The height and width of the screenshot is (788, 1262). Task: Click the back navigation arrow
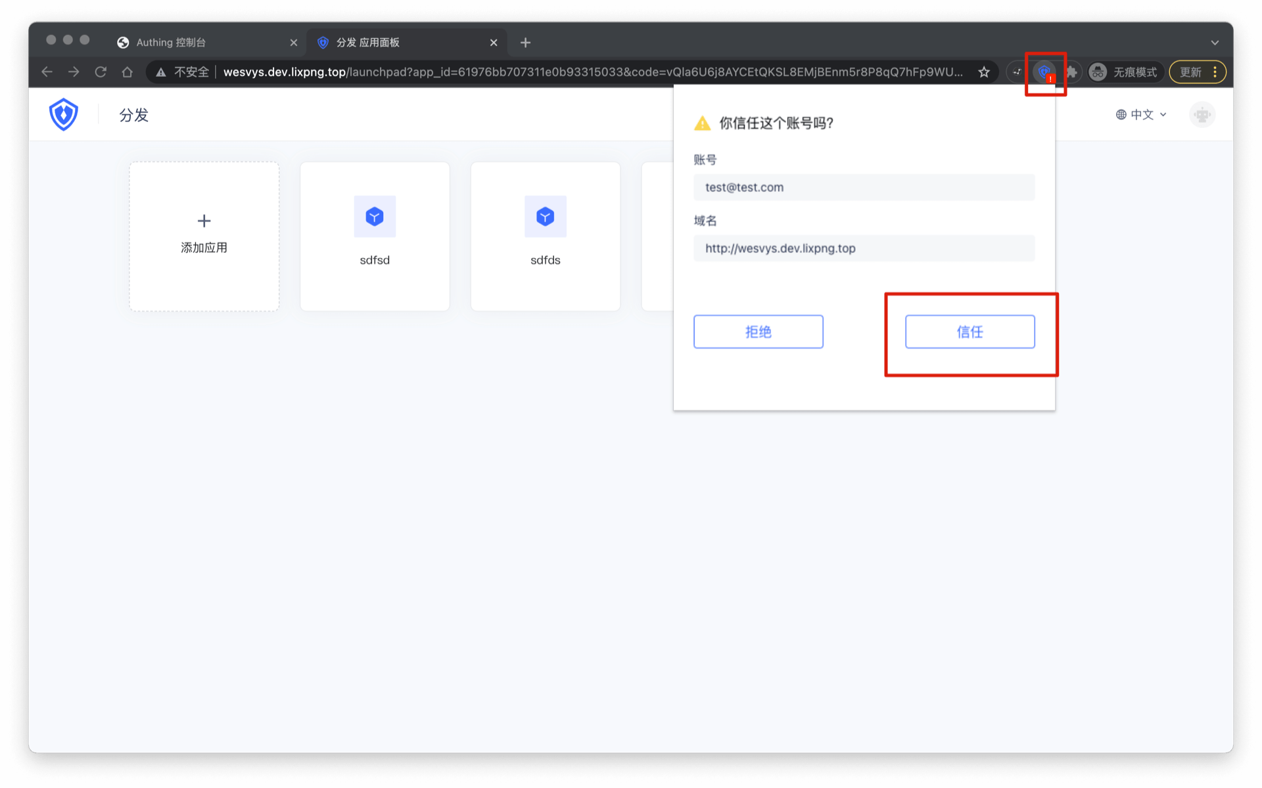pyautogui.click(x=47, y=72)
